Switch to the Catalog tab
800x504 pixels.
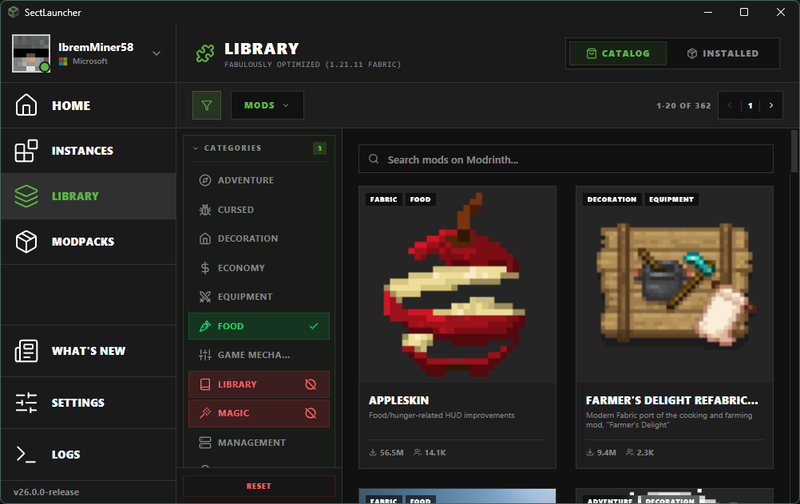click(x=617, y=53)
